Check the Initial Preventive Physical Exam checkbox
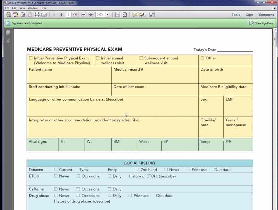This screenshot has width=278, height=210. (30, 58)
